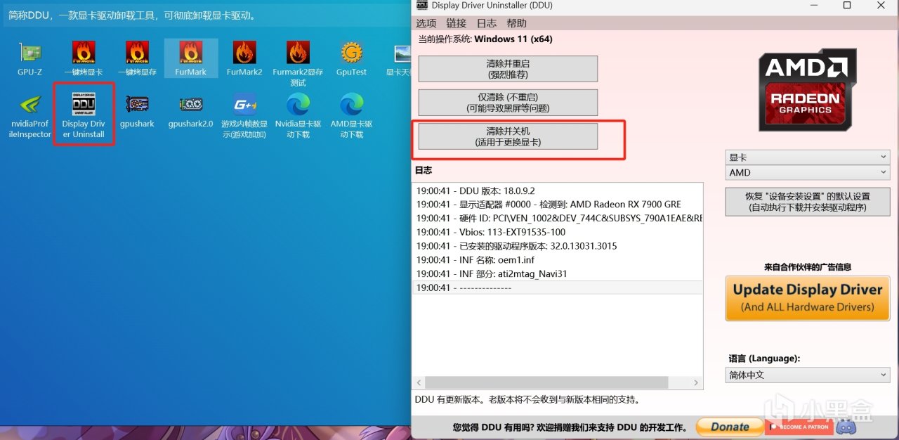Select log row 'INF 部分: ati2mtag_Navi31'

558,274
